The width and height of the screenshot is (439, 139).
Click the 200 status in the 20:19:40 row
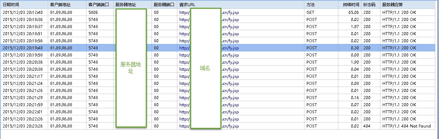pyautogui.click(x=367, y=48)
